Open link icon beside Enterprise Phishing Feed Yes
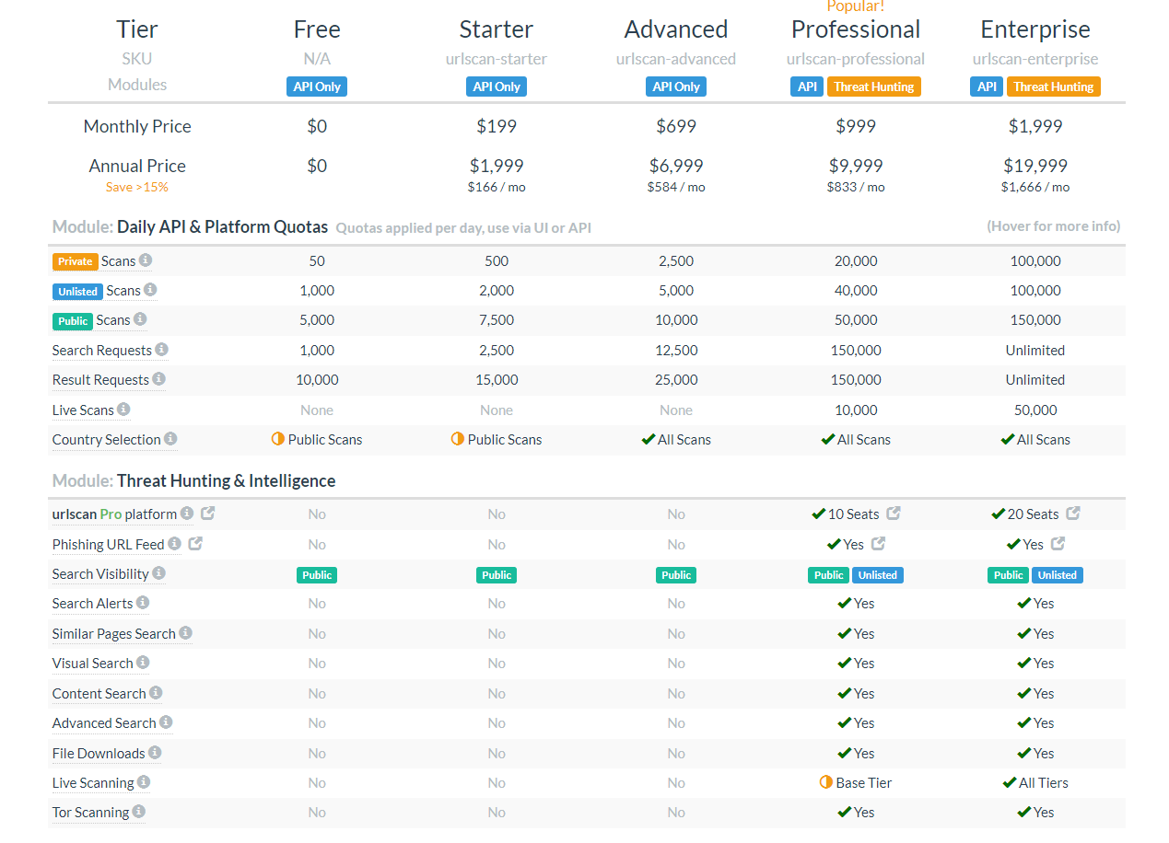This screenshot has width=1169, height=843. point(1058,544)
